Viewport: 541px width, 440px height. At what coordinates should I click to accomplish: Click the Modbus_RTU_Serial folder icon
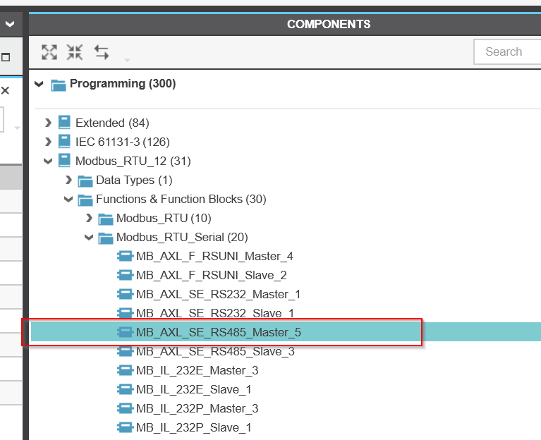coord(106,238)
